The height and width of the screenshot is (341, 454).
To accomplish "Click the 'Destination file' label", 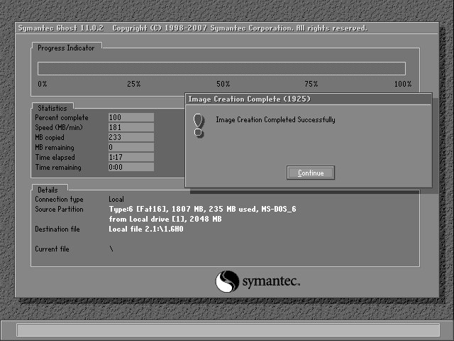I will tap(57, 229).
